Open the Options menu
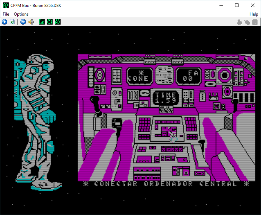Image resolution: width=261 pixels, height=215 pixels. click(21, 14)
